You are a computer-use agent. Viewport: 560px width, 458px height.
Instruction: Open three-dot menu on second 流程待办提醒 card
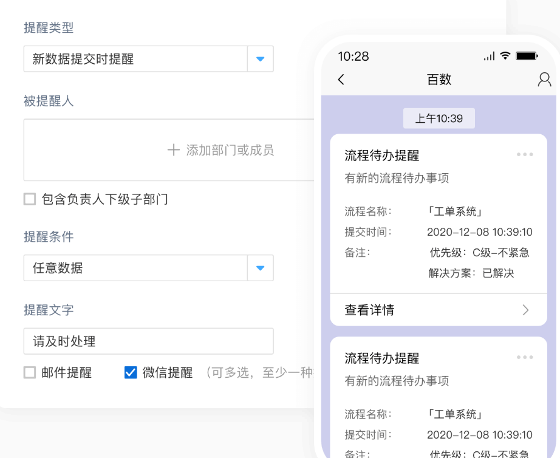click(525, 357)
